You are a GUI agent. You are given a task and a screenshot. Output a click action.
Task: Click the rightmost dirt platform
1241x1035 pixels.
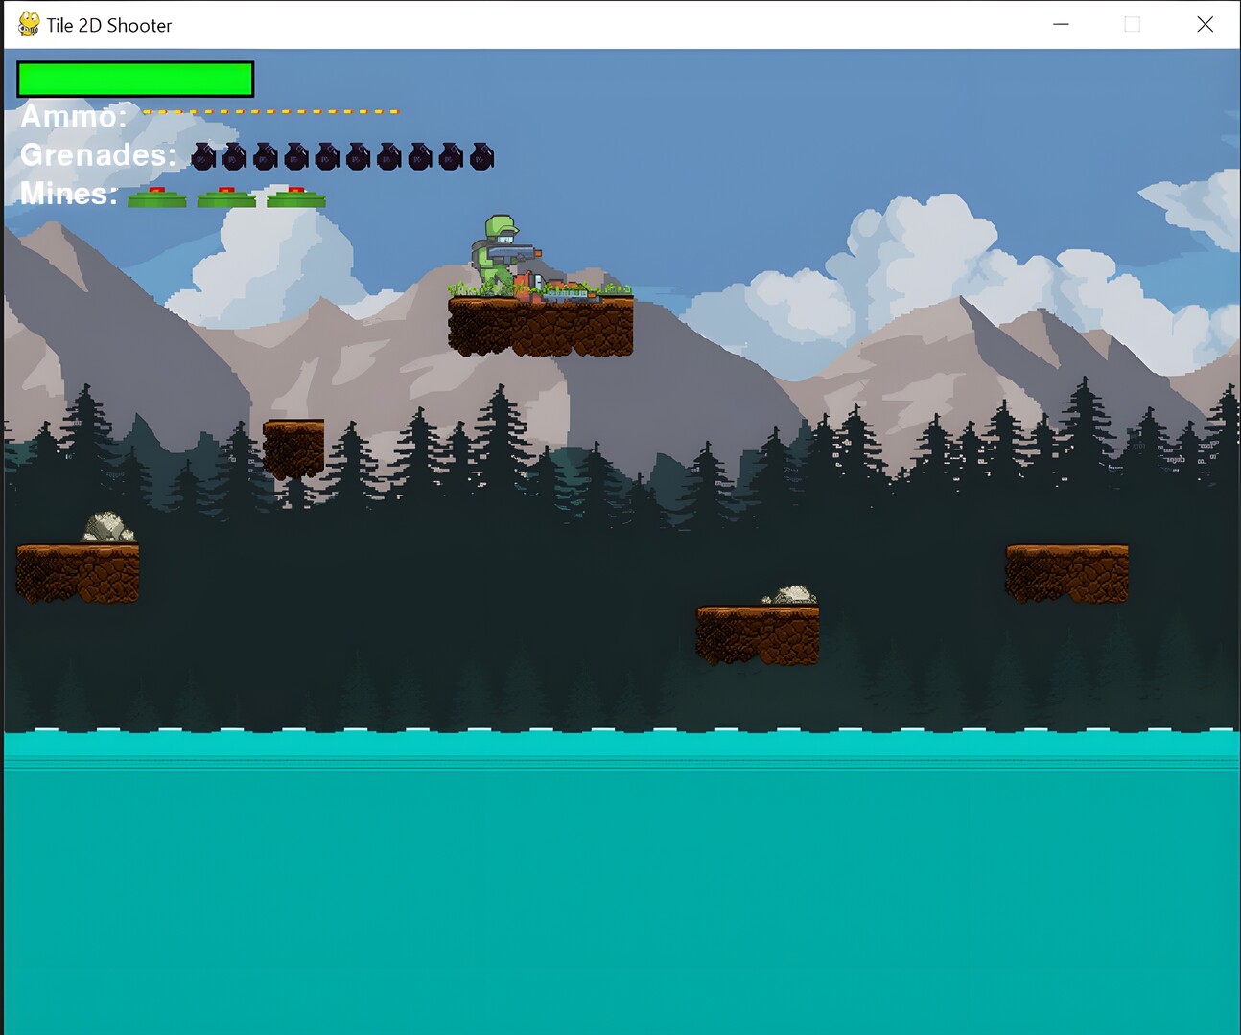point(1065,572)
